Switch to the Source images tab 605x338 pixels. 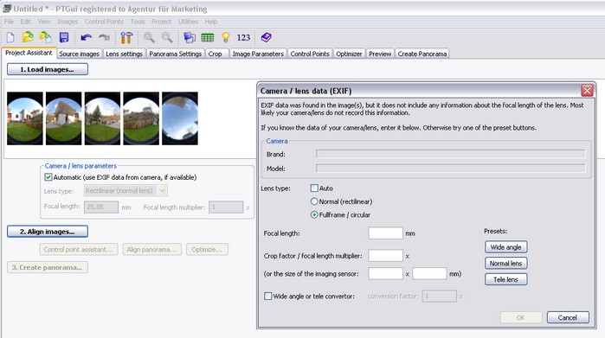[79, 54]
